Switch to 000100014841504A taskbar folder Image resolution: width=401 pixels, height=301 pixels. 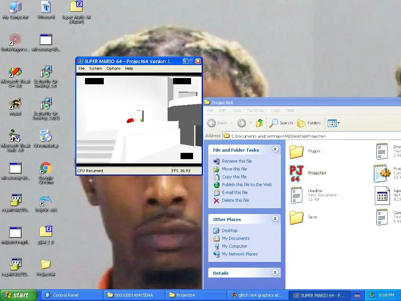coord(134,296)
